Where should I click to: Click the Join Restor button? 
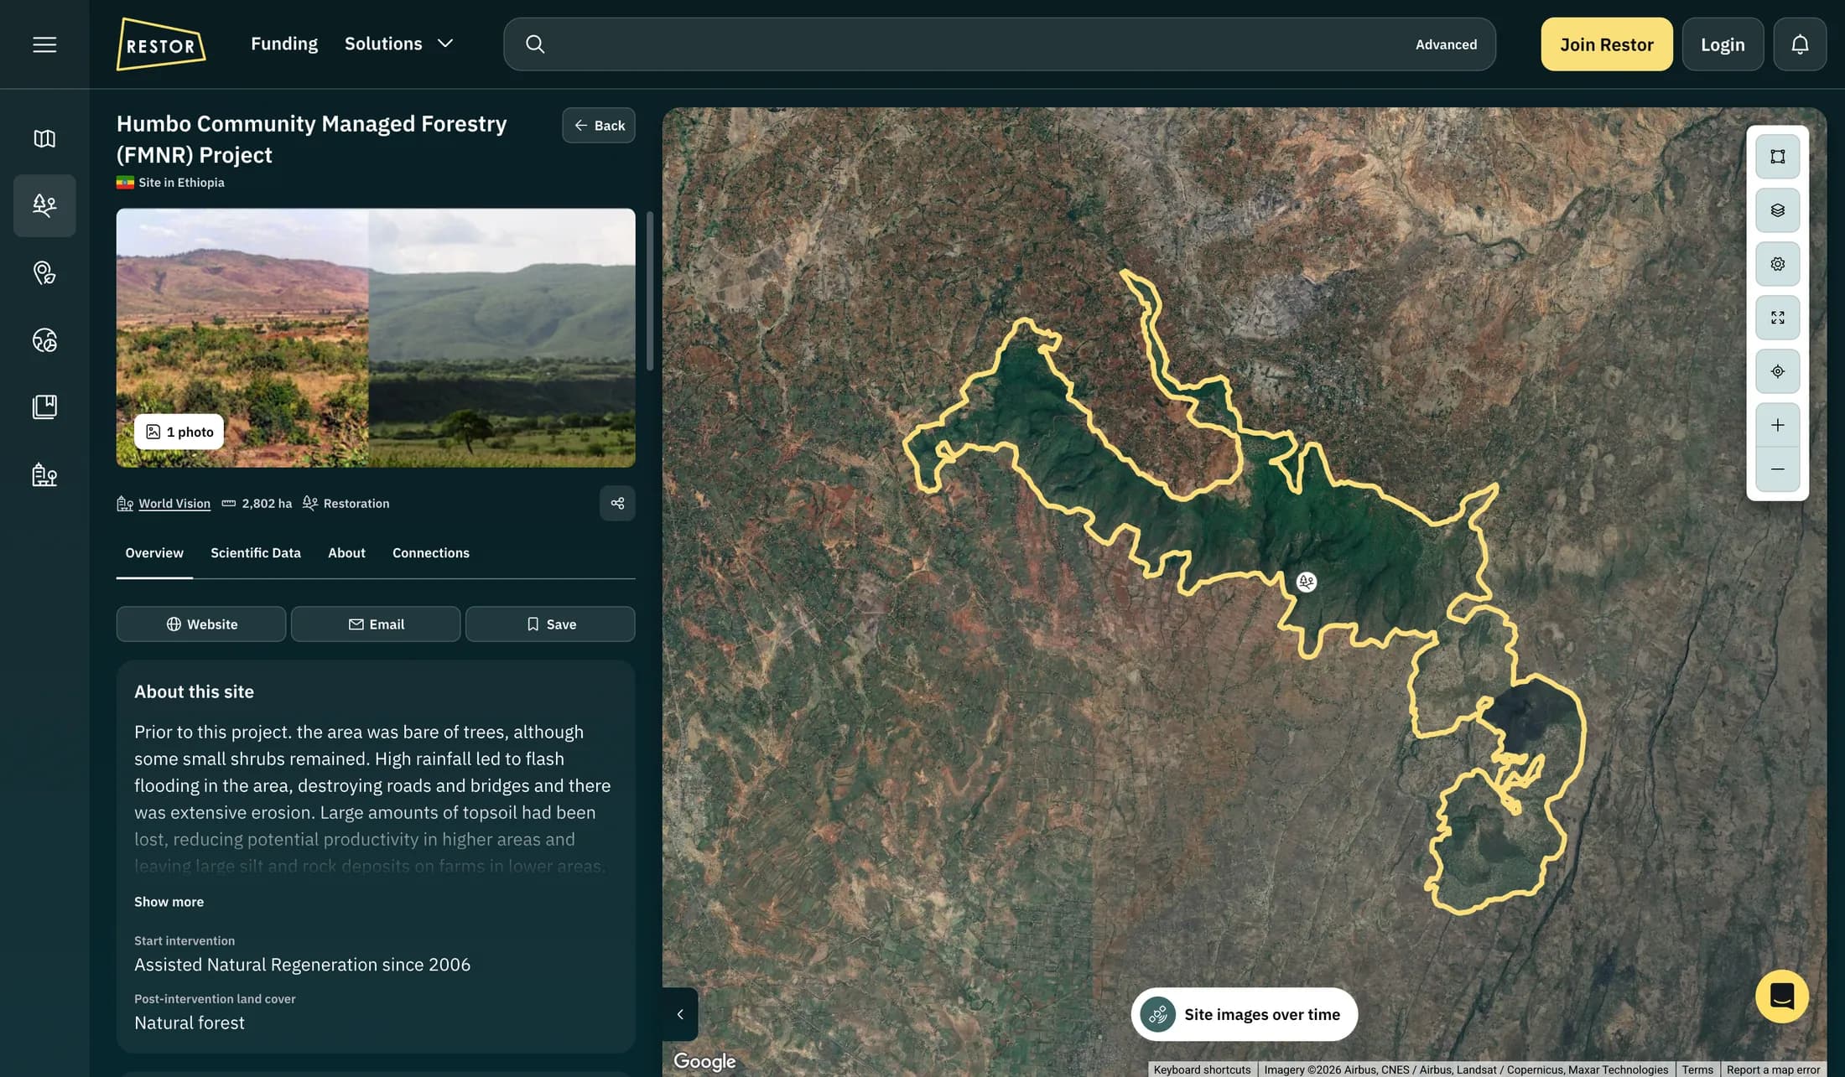(x=1607, y=44)
